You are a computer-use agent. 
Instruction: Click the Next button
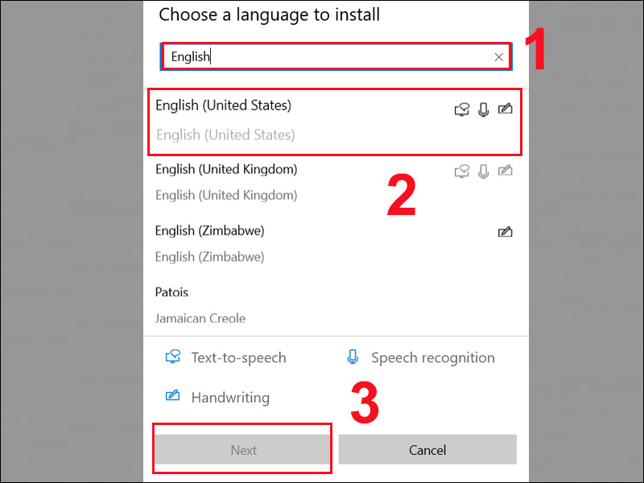[242, 450]
